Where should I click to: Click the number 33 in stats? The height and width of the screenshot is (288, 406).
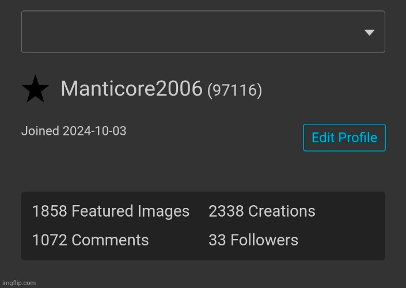[x=217, y=240]
